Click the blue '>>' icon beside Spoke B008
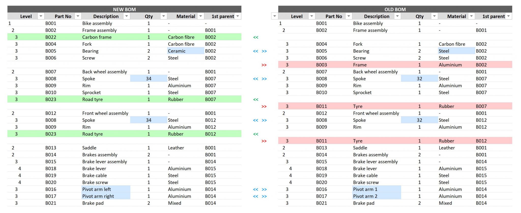The height and width of the screenshot is (213, 521). 264,79
